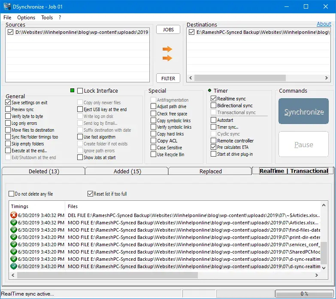
Task: Enable Autostart in Timer section
Action: coord(213,120)
